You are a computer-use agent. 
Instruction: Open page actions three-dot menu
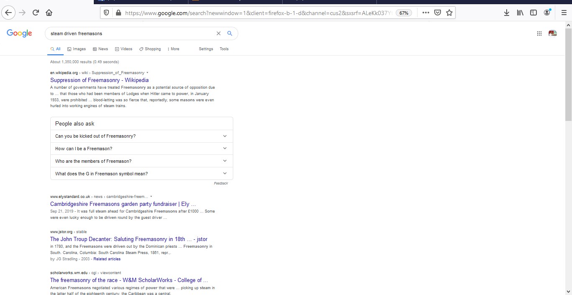click(x=426, y=13)
